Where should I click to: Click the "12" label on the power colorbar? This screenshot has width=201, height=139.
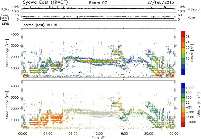[187, 59]
